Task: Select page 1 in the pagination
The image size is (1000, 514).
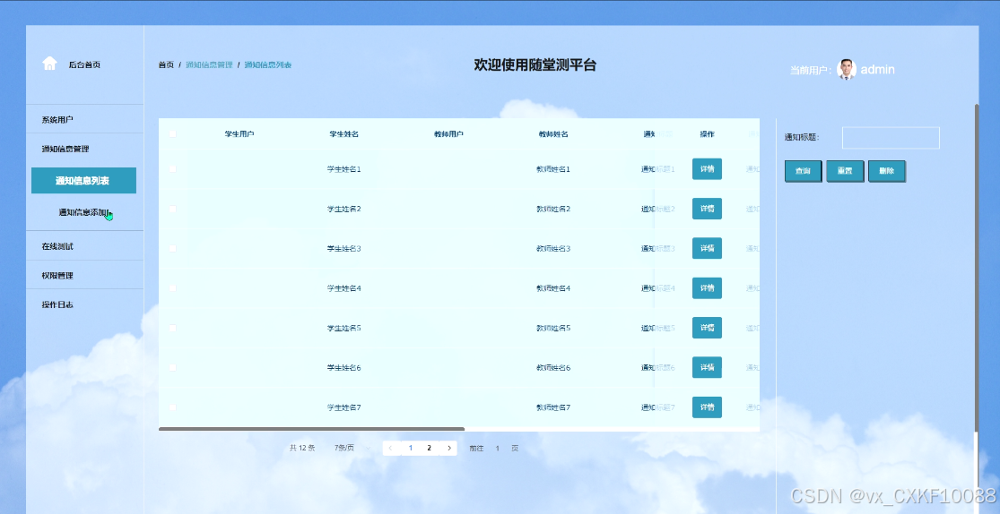Action: point(411,449)
